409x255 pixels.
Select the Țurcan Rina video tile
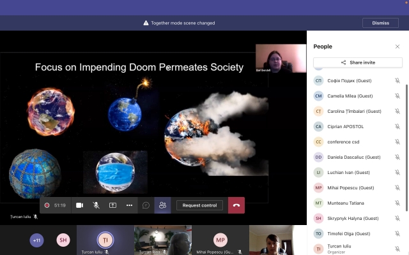click(x=163, y=240)
